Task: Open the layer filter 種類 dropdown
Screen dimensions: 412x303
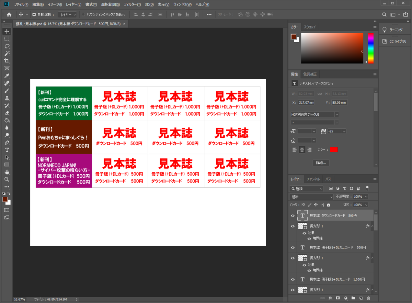Action: [x=307, y=188]
